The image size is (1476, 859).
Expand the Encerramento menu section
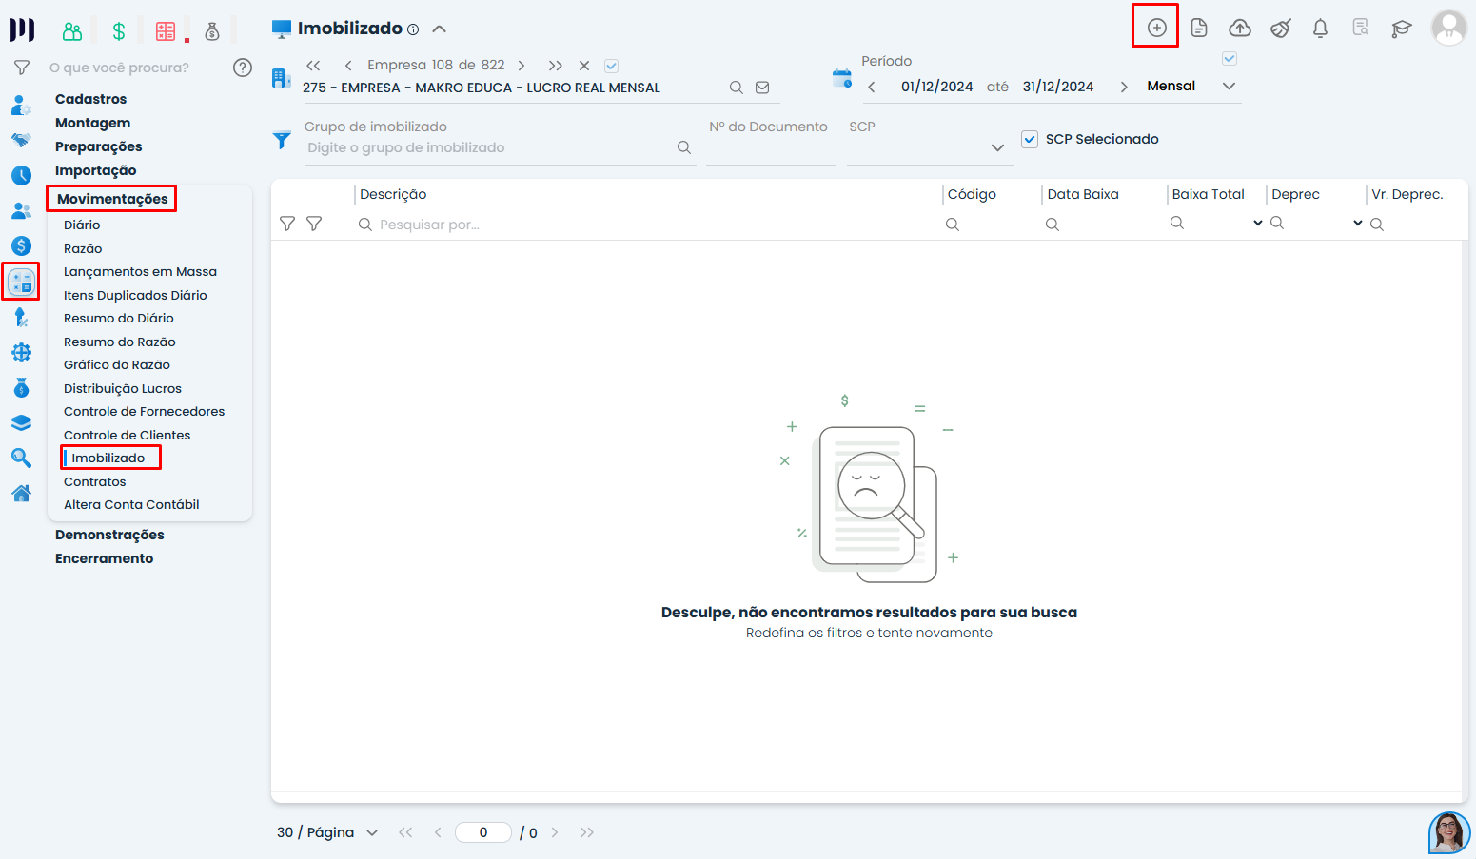(104, 558)
